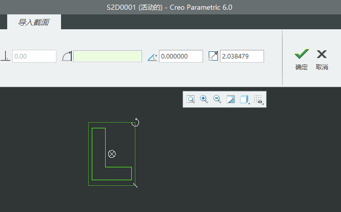The height and width of the screenshot is (212, 341).
Task: Click the rotate handle on the section
Action: point(136,122)
